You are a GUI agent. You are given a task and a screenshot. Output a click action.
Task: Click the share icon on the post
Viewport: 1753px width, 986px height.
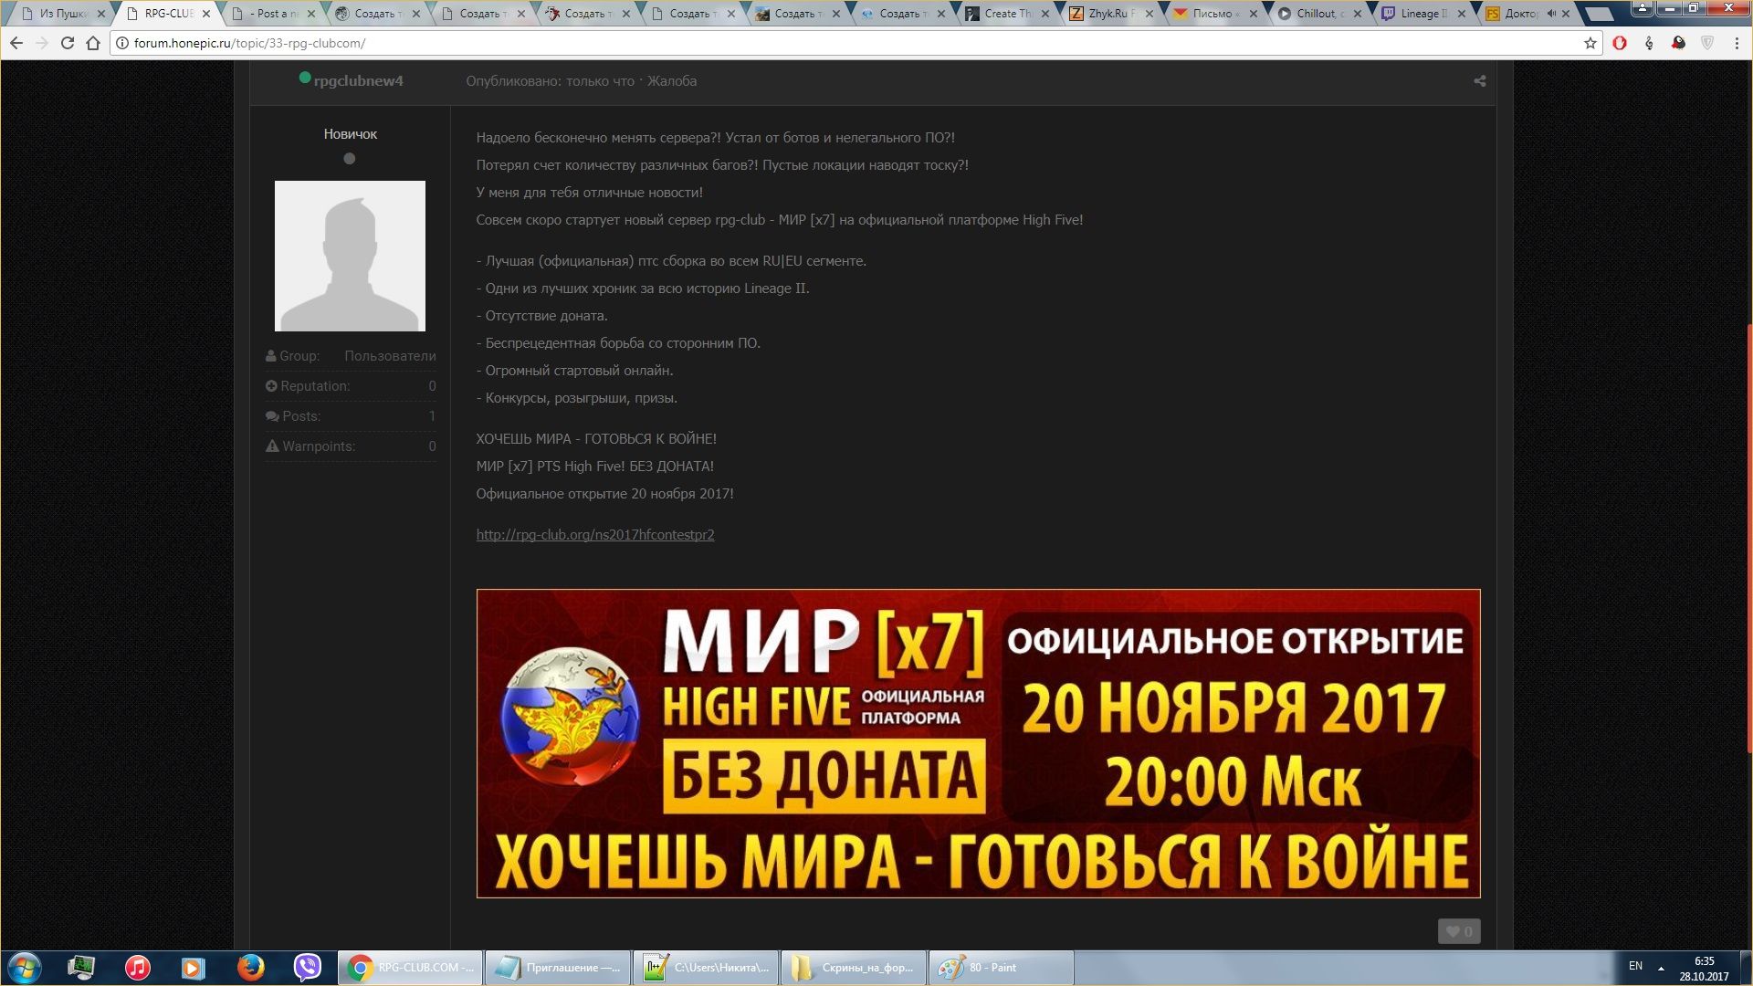click(x=1479, y=81)
